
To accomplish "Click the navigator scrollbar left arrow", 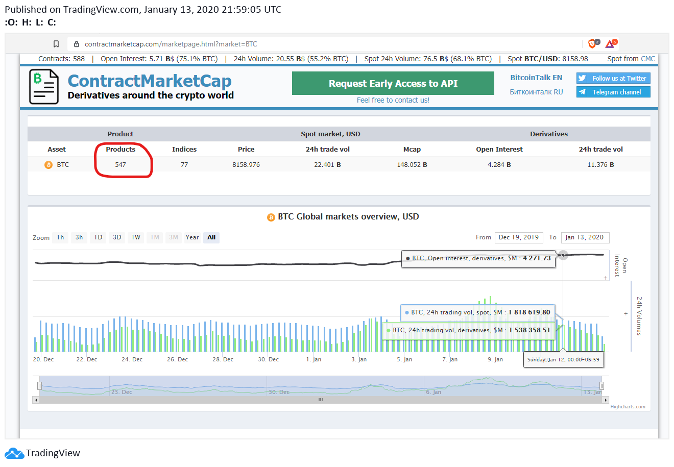I will pyautogui.click(x=35, y=400).
